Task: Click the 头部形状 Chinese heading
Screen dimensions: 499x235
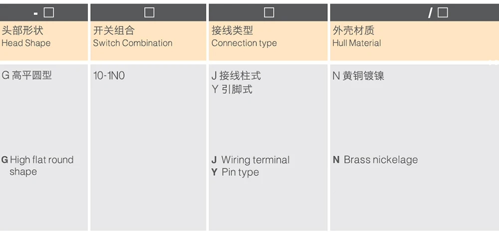Action: click(x=22, y=30)
